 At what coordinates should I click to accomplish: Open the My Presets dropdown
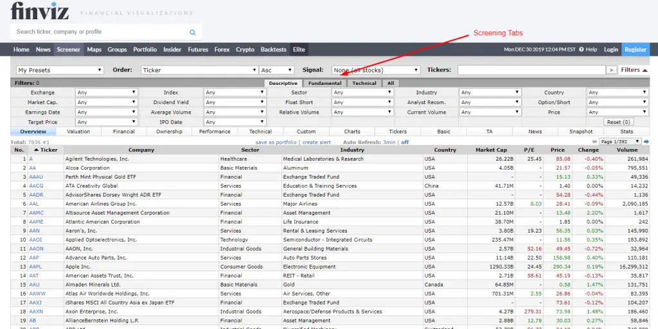(x=60, y=70)
